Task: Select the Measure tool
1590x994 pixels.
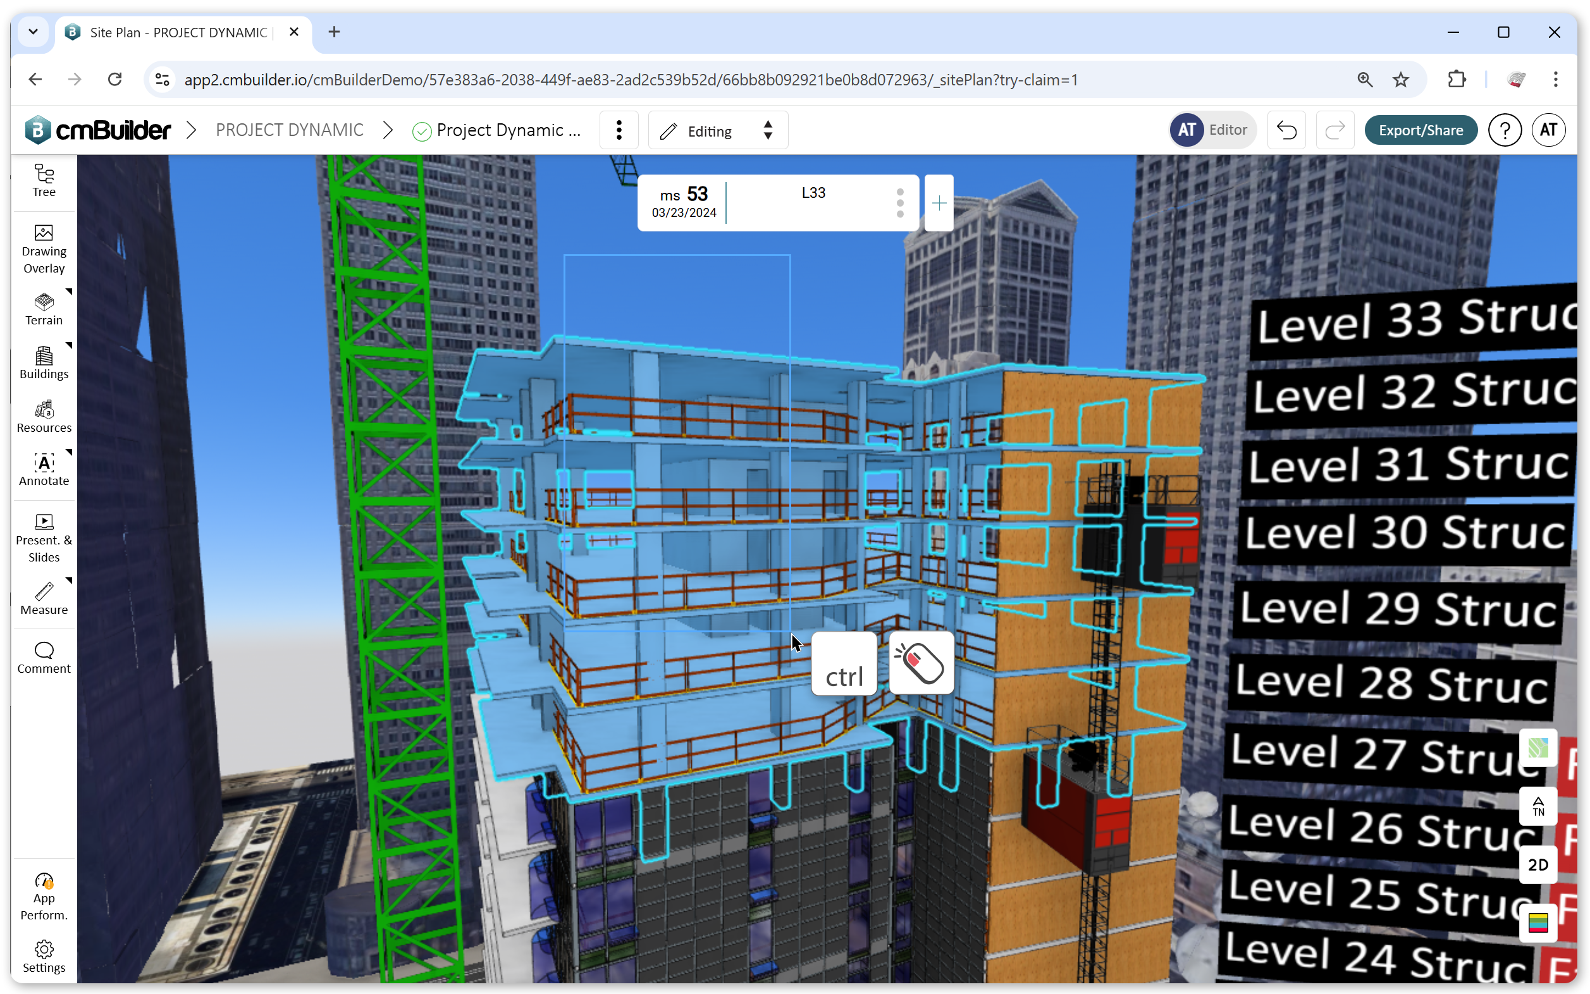Action: pyautogui.click(x=44, y=598)
